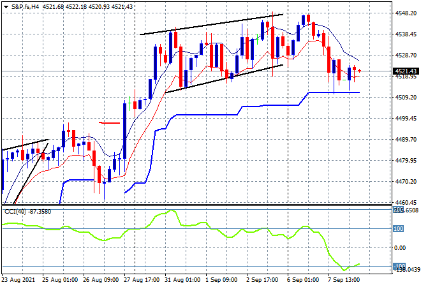Screen dimensions: 421x287
Task: Click the 25 Aug 01:00 time label
Action: click(x=60, y=280)
